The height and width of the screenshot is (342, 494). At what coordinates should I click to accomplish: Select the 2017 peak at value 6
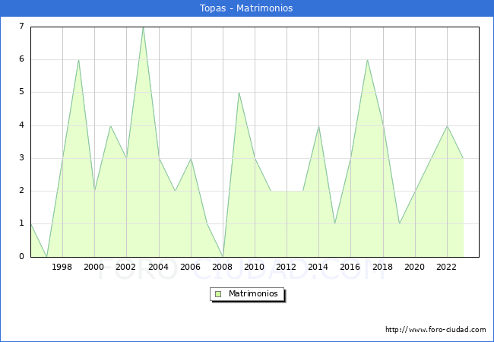click(x=367, y=60)
